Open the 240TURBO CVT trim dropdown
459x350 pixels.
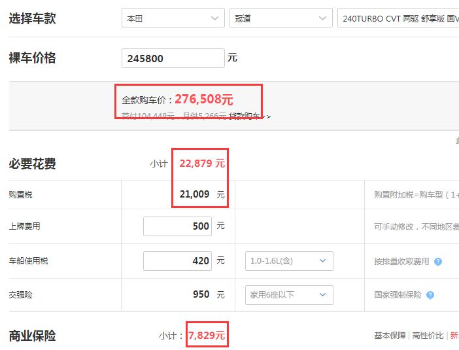tap(398, 18)
